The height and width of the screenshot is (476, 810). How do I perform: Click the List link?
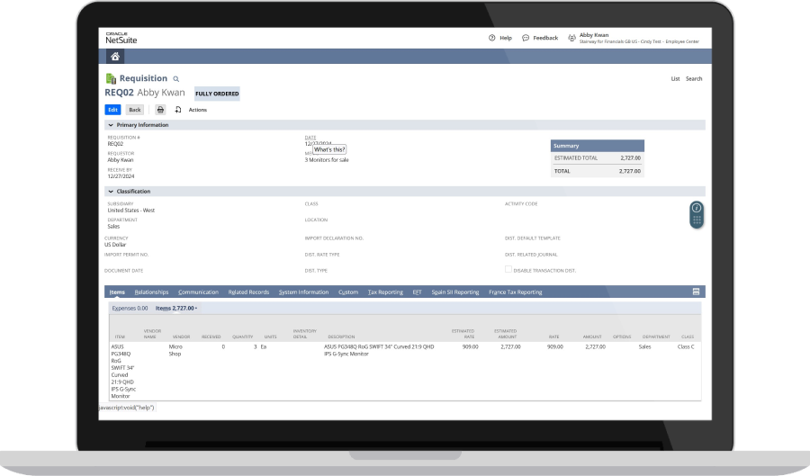pyautogui.click(x=675, y=79)
